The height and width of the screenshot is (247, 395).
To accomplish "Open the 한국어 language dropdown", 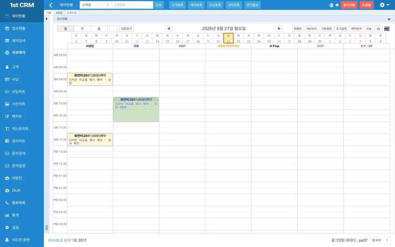I will (x=380, y=240).
